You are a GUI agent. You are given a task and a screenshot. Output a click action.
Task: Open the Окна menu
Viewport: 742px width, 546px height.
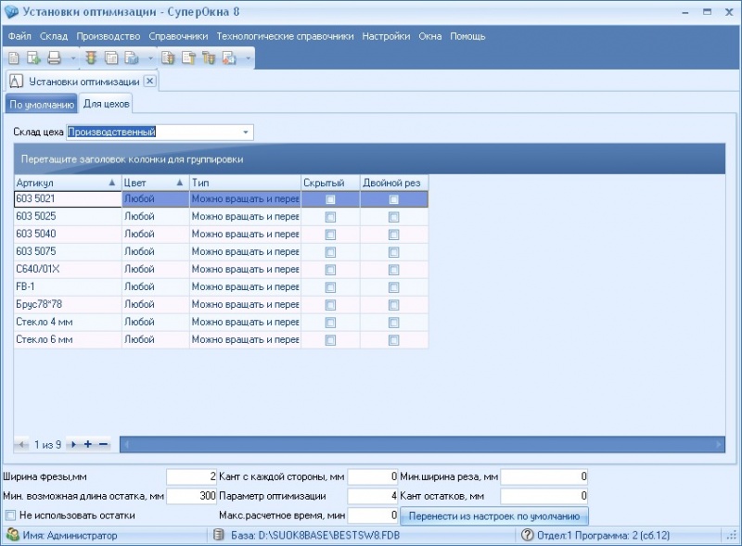(430, 36)
